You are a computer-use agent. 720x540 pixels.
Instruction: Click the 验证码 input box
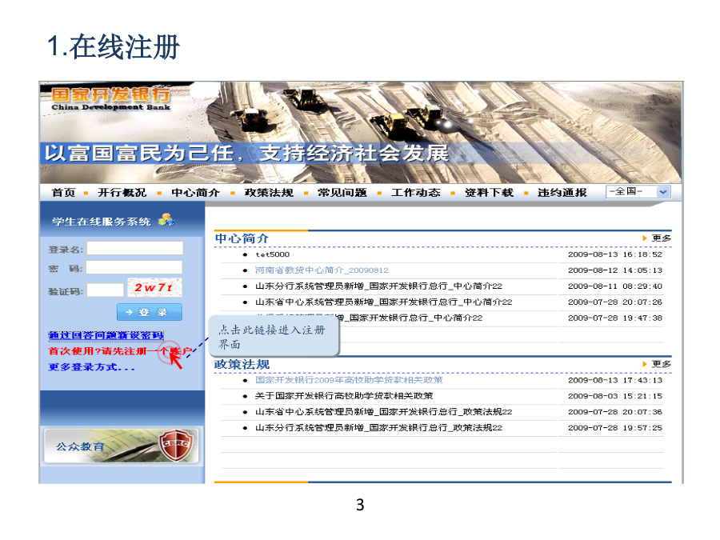(x=106, y=290)
